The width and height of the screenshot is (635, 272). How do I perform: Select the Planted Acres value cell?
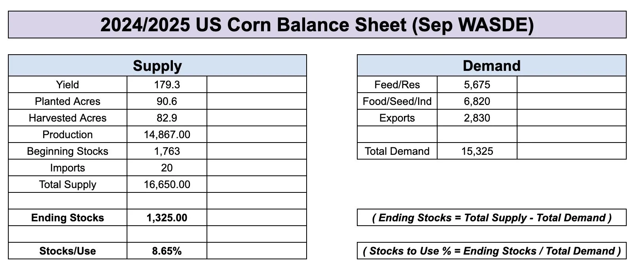[x=167, y=101]
